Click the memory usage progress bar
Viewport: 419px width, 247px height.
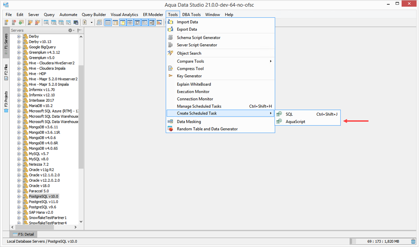(x=379, y=242)
